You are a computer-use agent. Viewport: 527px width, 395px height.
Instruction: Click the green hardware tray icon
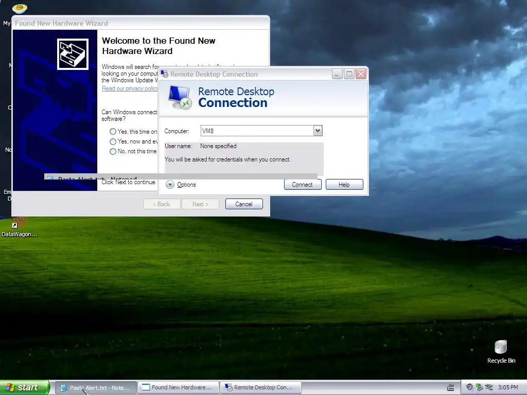pos(479,387)
